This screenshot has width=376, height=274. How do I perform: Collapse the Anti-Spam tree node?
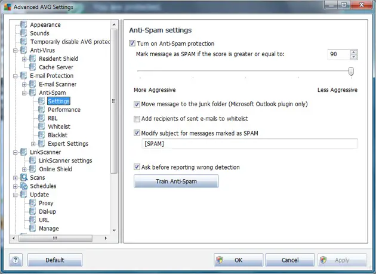click(24, 93)
